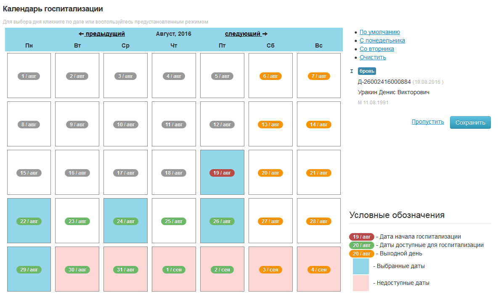This screenshot has height=300, width=498.
Task: Select the 2 / авг day cell
Action: point(77,76)
